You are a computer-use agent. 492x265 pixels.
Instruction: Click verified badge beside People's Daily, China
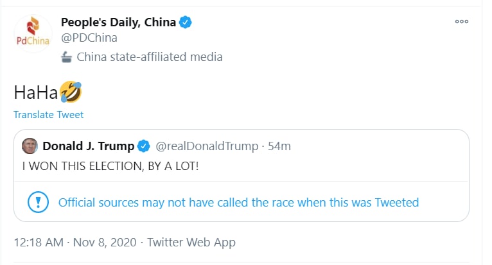(186, 22)
